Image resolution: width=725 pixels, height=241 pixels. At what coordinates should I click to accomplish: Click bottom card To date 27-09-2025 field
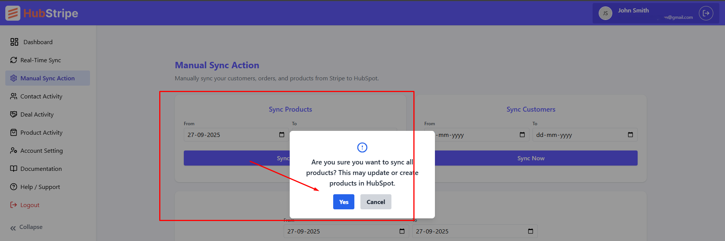tap(475, 231)
